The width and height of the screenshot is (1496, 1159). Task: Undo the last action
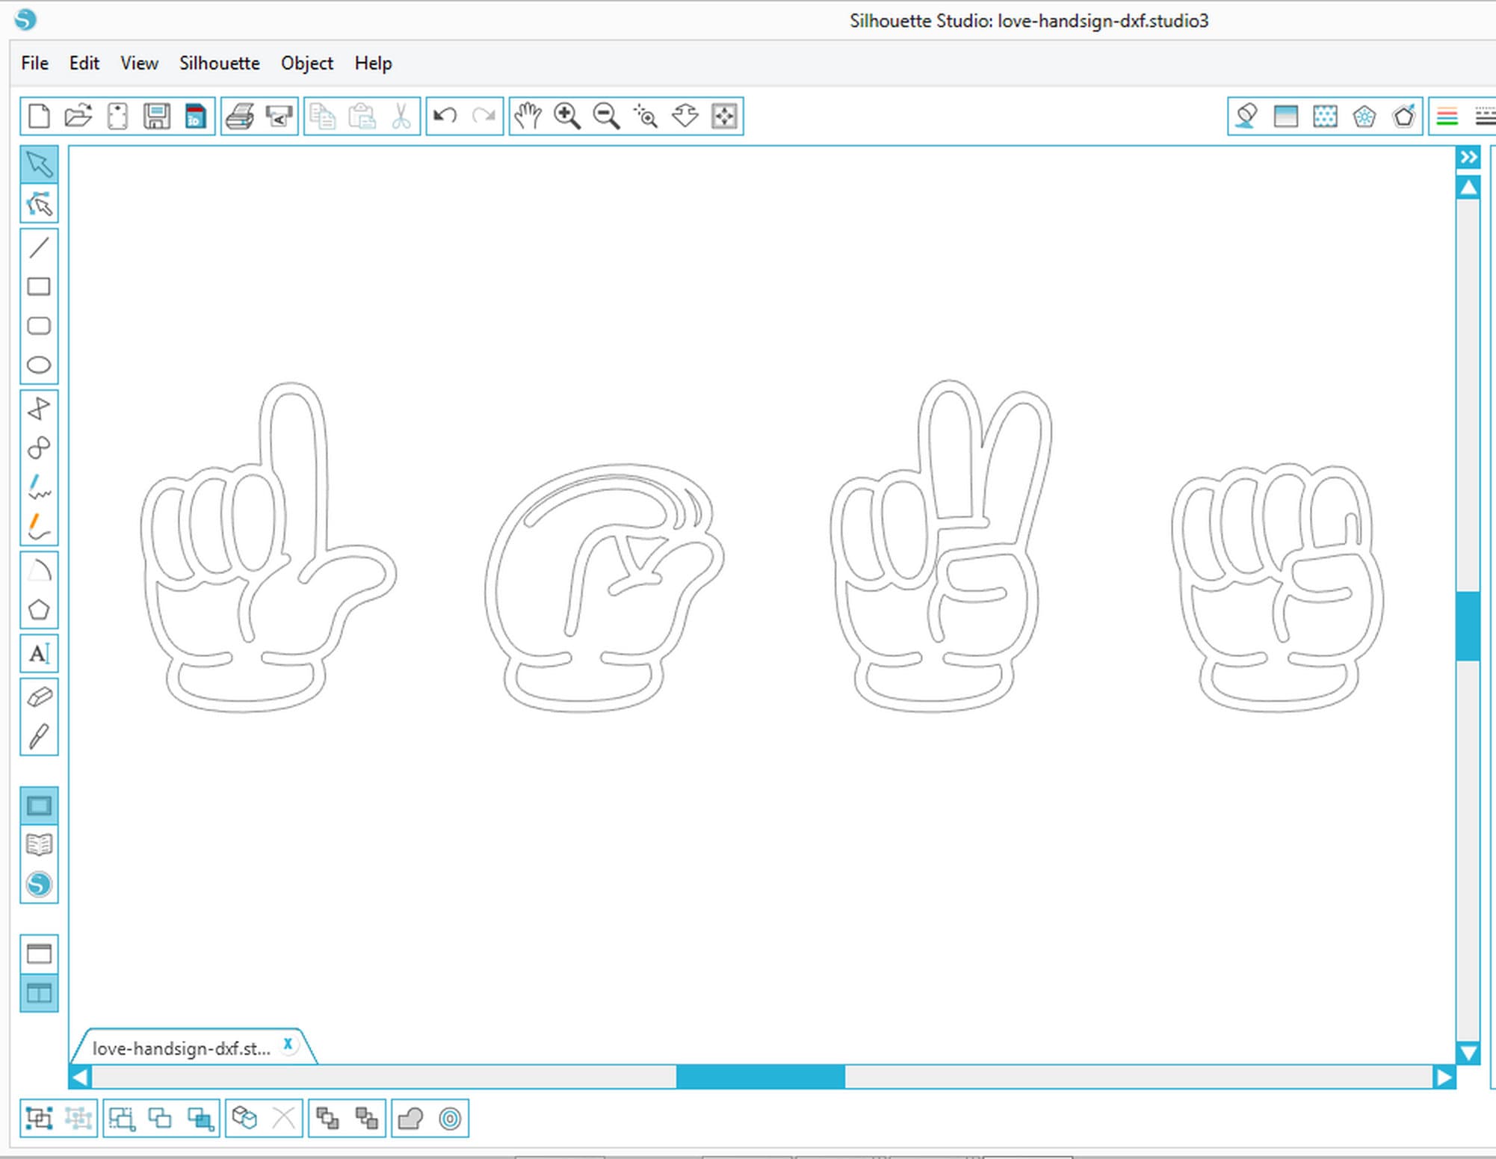pyautogui.click(x=445, y=114)
